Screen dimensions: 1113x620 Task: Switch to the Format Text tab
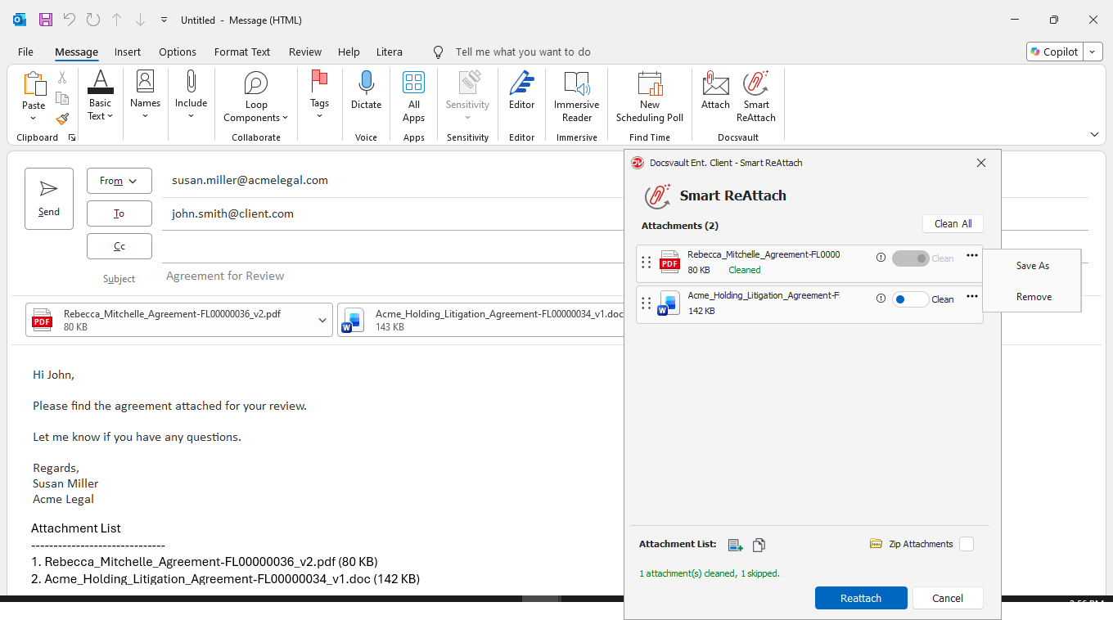pos(242,52)
